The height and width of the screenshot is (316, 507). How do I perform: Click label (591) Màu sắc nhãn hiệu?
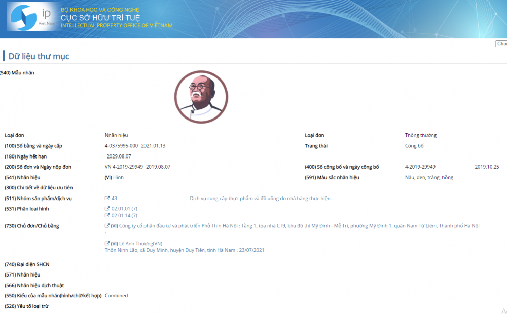pos(332,177)
